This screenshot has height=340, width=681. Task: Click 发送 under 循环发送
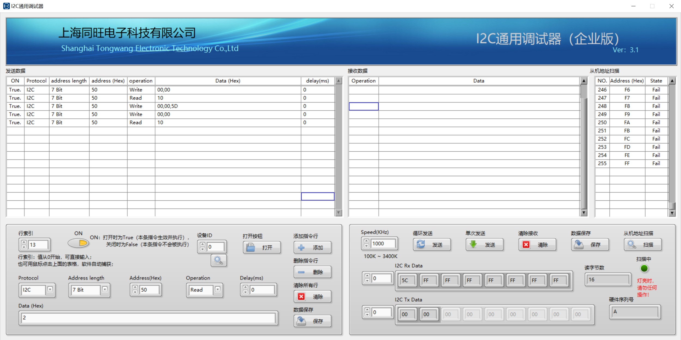432,244
